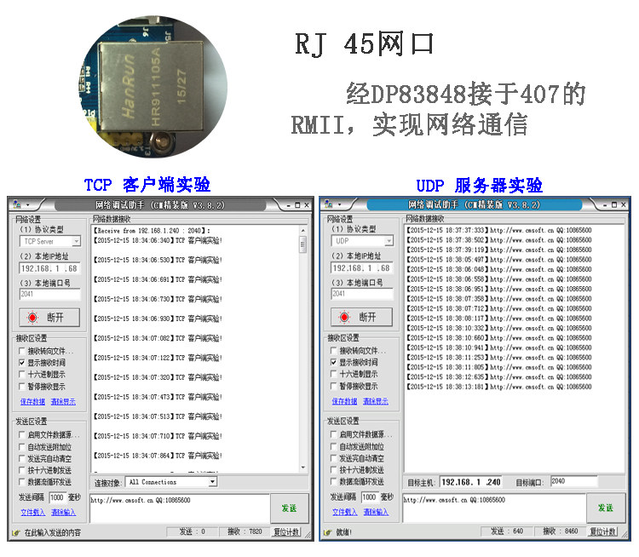Click the 保存数据 link in the UDP window
This screenshot has height=557, width=639.
(344, 401)
